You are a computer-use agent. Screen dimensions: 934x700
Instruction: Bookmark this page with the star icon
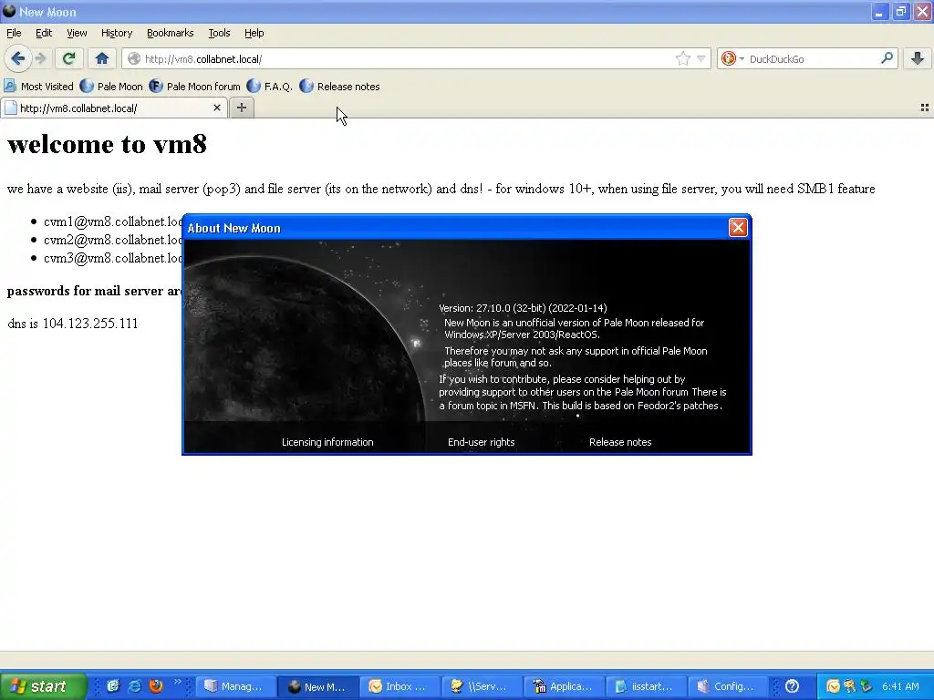click(682, 58)
